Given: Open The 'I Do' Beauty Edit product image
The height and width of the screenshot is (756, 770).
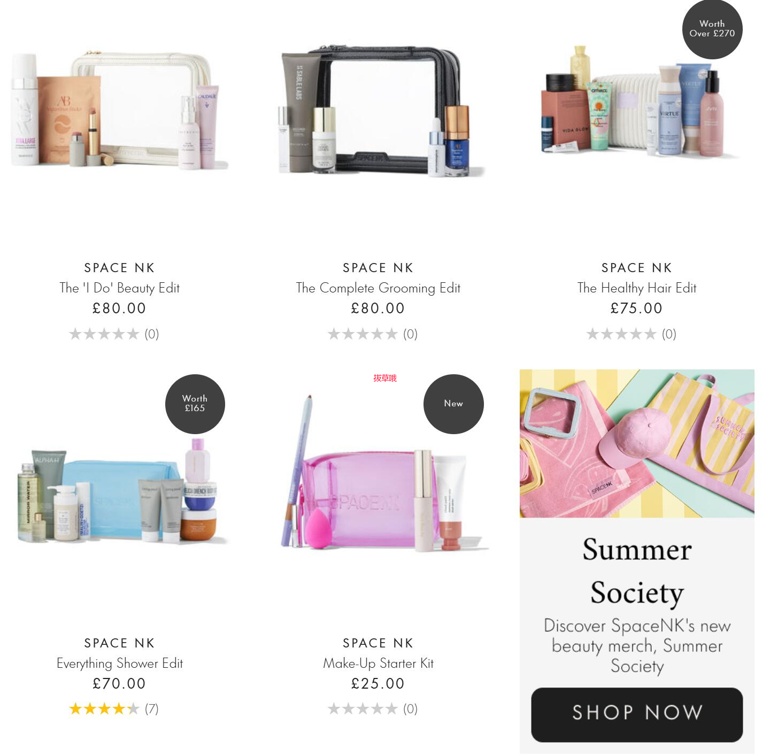Looking at the screenshot, I should (119, 111).
